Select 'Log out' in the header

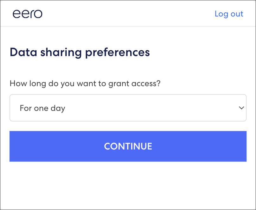click(229, 14)
